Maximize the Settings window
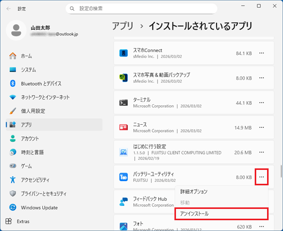Image resolution: width=283 pixels, height=231 pixels. click(x=259, y=6)
